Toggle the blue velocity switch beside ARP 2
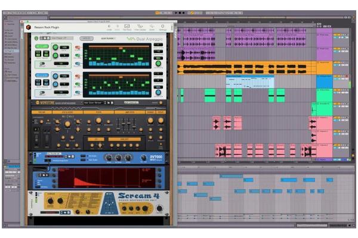Viewport: 358px width, 238px height. (78, 92)
